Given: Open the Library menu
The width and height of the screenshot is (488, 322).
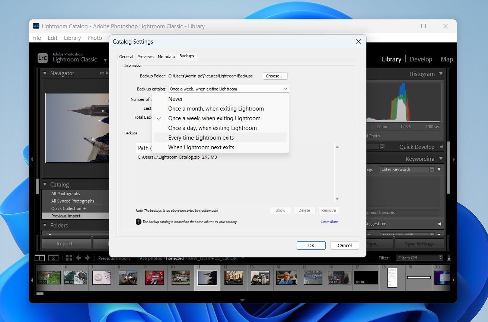Looking at the screenshot, I should click(72, 38).
